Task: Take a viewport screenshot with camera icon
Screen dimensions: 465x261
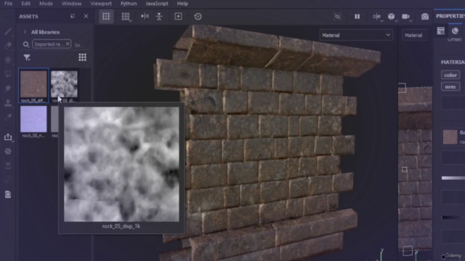Action: (x=424, y=16)
